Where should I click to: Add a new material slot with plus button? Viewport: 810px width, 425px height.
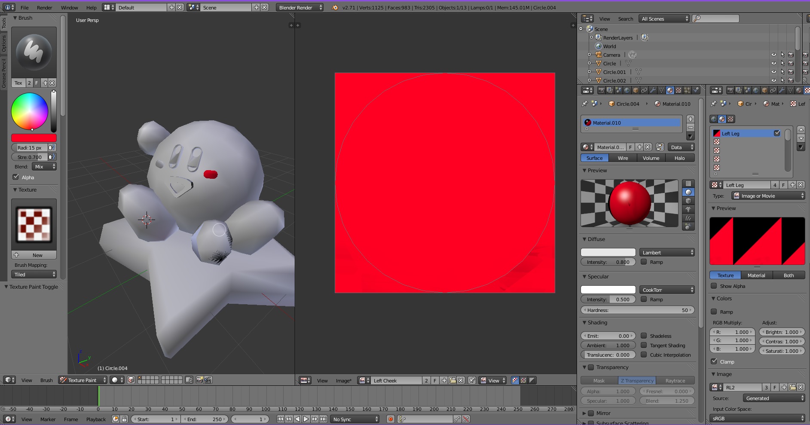coord(691,119)
